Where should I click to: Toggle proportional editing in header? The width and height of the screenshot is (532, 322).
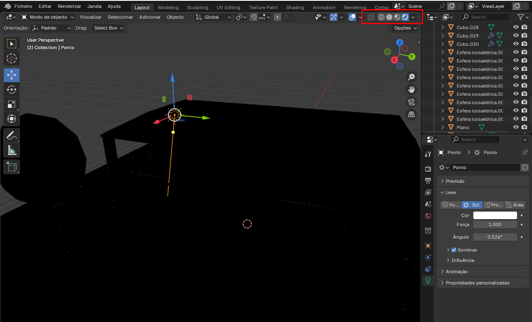pos(277,17)
